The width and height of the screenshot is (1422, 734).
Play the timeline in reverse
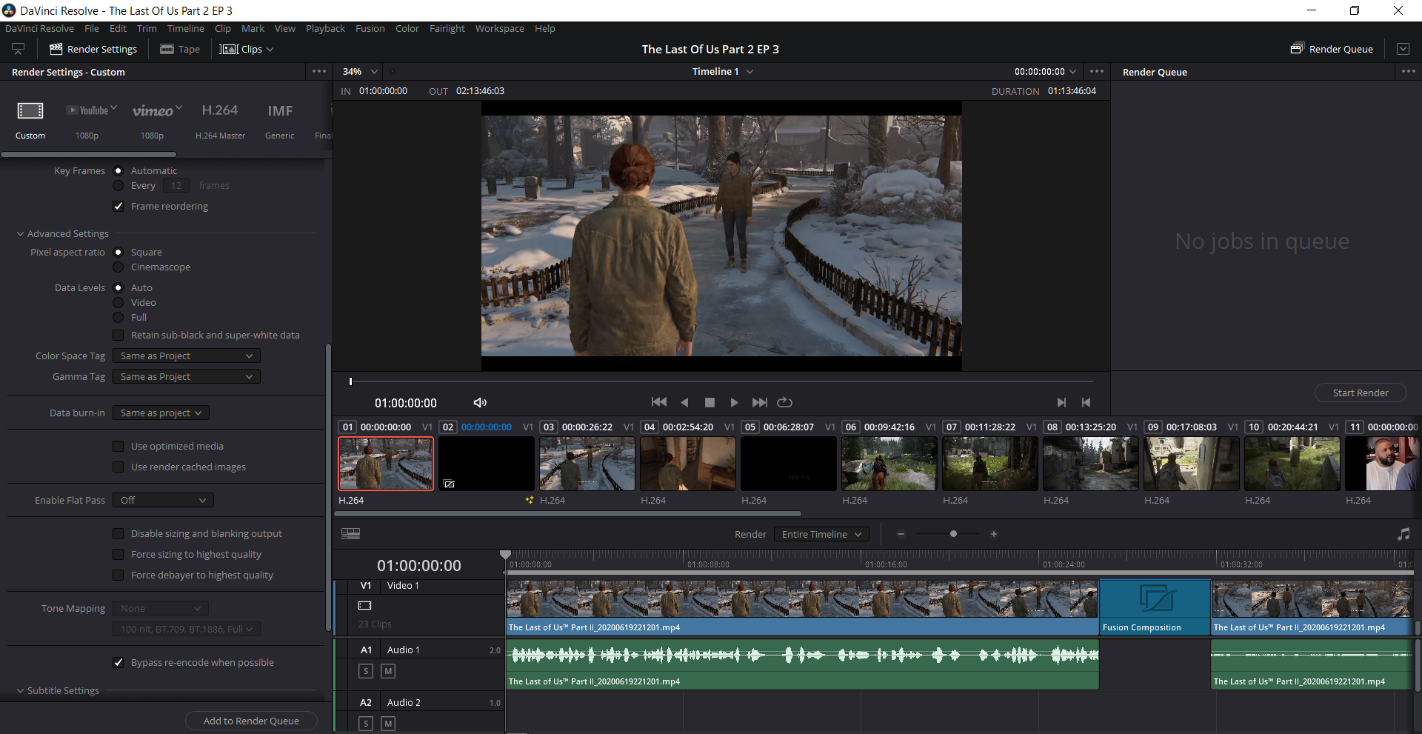684,402
